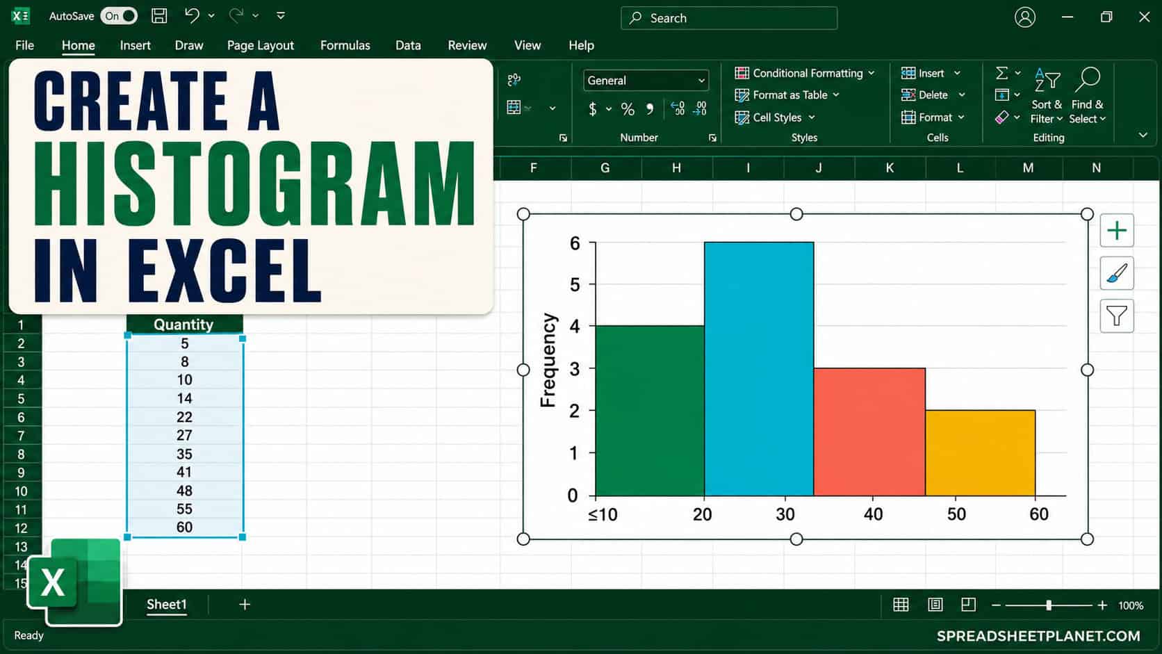Select the Sheet1 tab

point(167,605)
